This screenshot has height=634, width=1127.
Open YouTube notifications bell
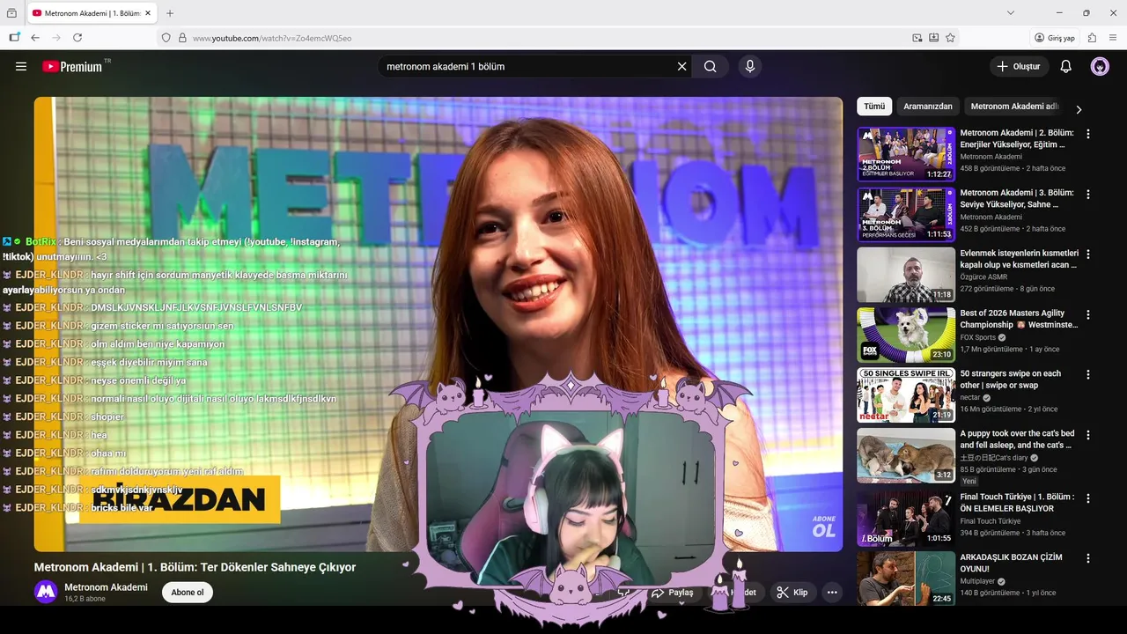tap(1065, 66)
